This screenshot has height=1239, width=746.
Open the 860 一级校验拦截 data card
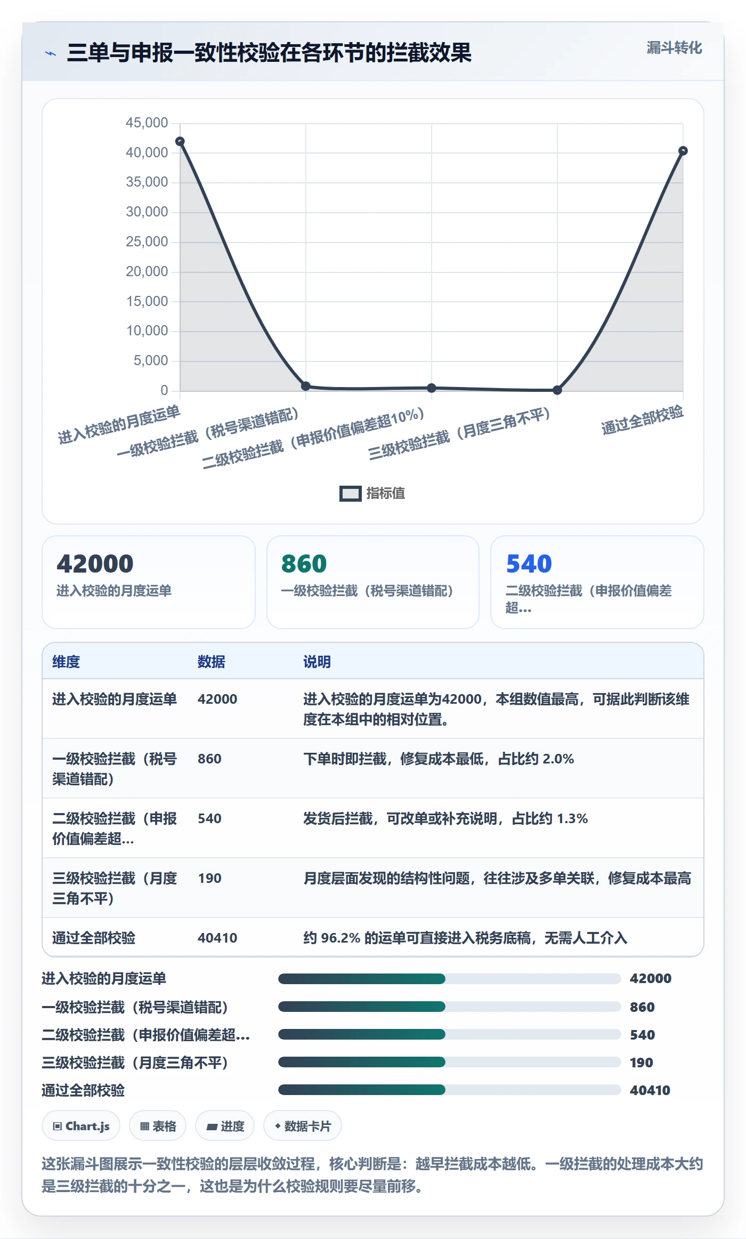click(x=373, y=582)
